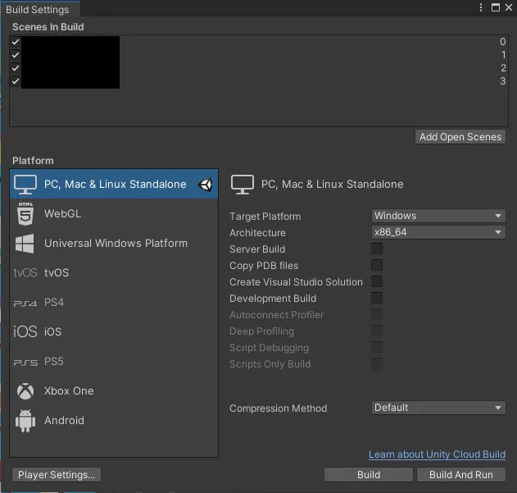
Task: Select the tvOS platform row
Action: pos(114,273)
